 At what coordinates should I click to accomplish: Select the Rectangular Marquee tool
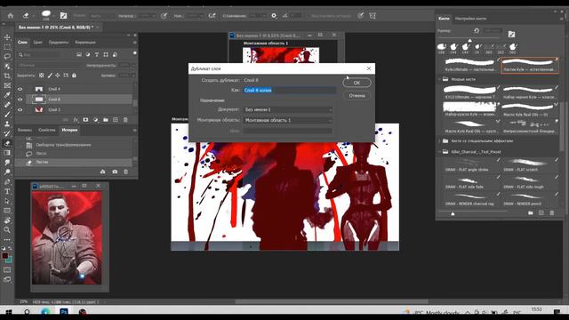[x=7, y=47]
